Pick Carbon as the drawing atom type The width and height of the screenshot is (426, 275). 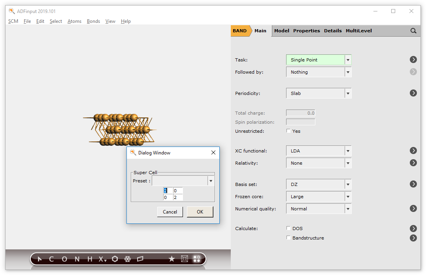[51, 259]
